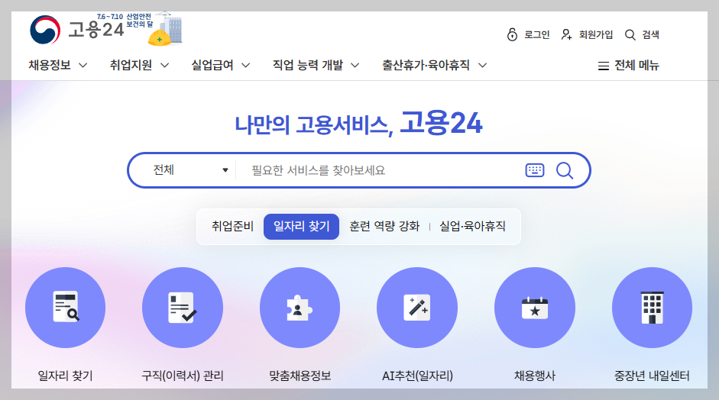Open the 전체 메뉴 full menu
The image size is (719, 400).
point(629,66)
